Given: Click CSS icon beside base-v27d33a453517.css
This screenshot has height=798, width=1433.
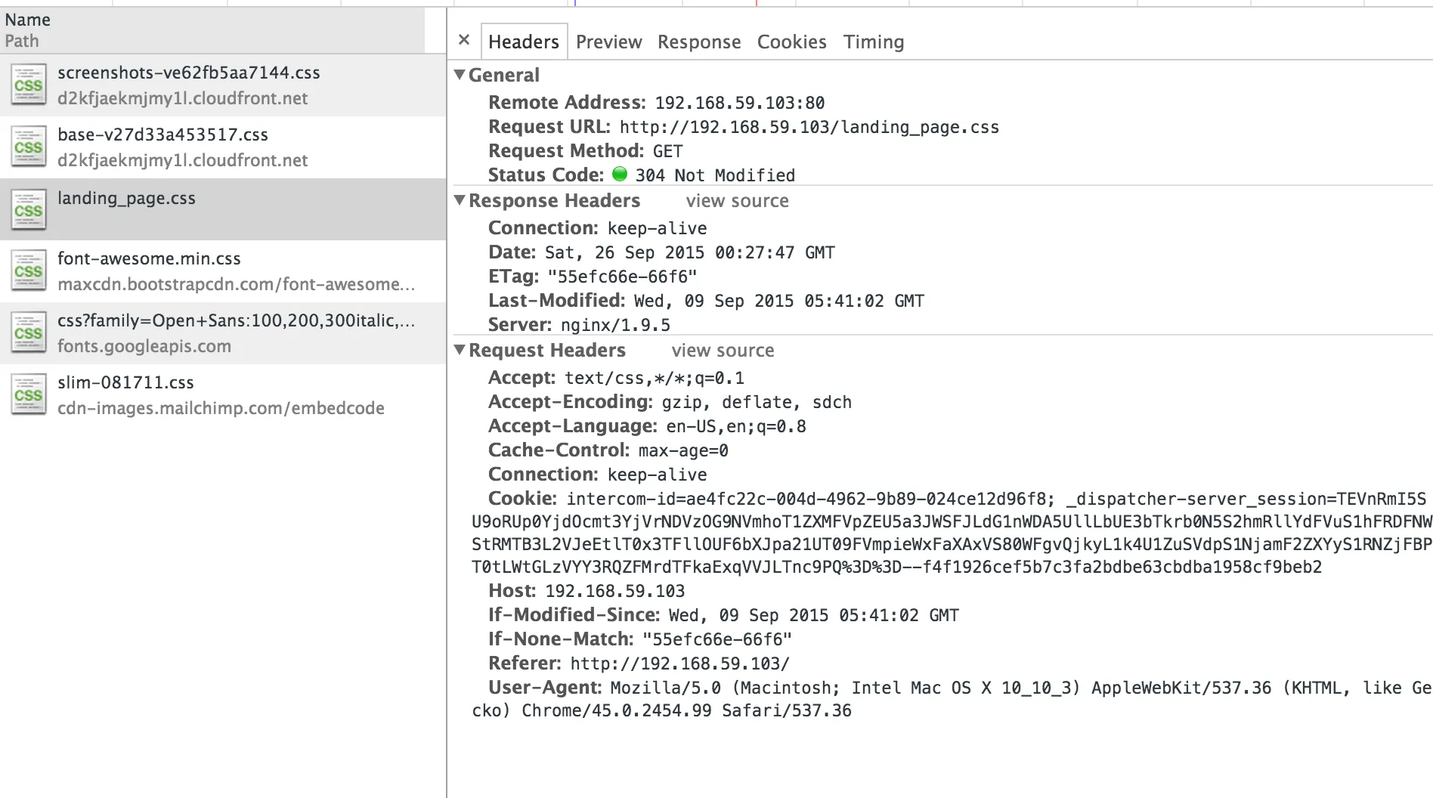Looking at the screenshot, I should [x=29, y=147].
